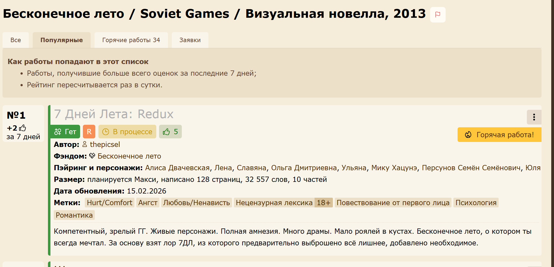Click character link Юля
The height and width of the screenshot is (267, 554).
[533, 168]
